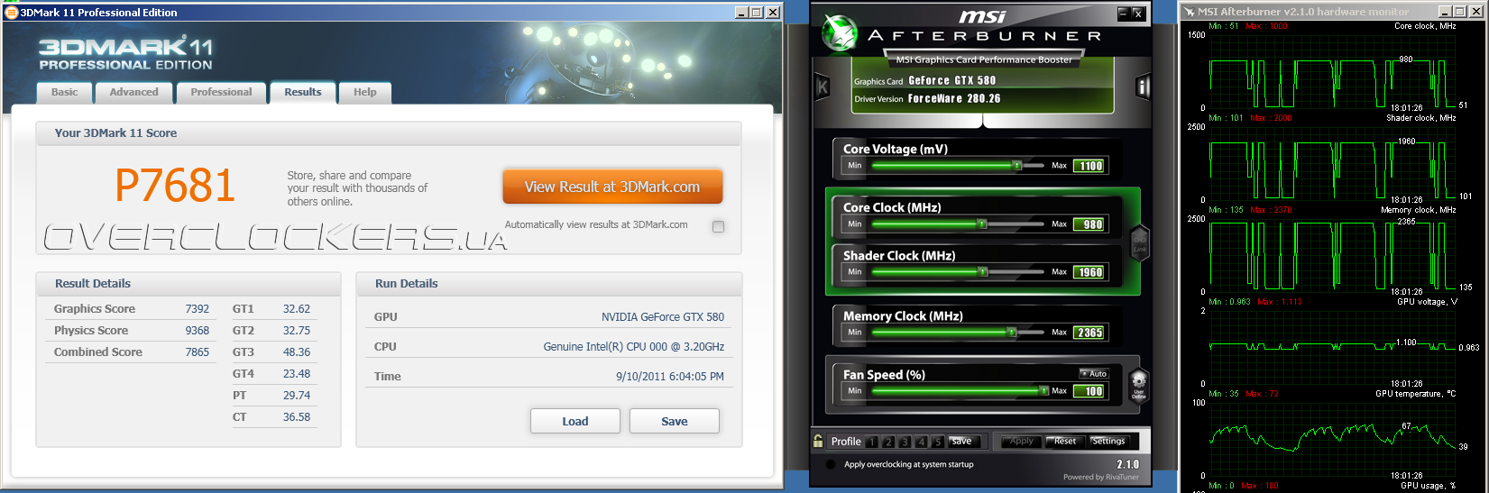Toggle the fan speed Auto button

point(1093,373)
